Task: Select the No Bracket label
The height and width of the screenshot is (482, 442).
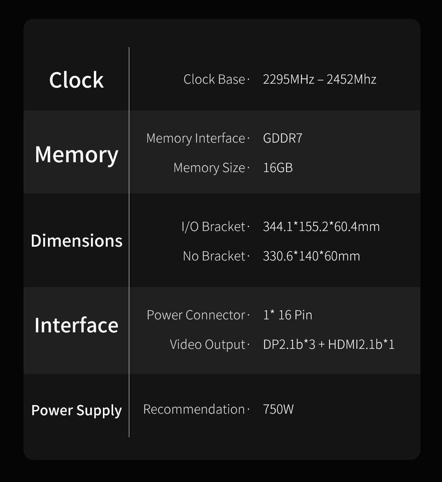Action: point(214,256)
